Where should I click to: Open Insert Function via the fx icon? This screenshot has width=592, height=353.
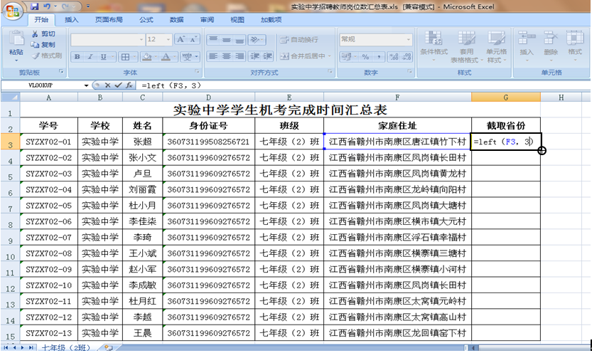[x=129, y=85]
